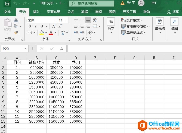Screen dimensions: 182x133
Task: Expand the font color dropdown arrow
Action: click(x=55, y=33)
